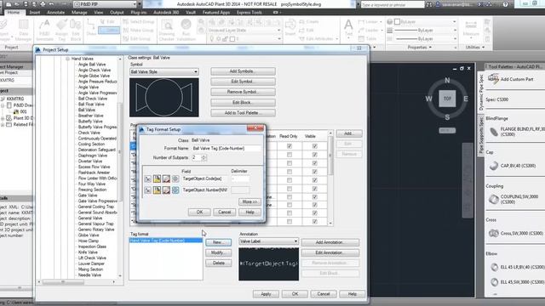Click the Undo icon in quick access toolbar
Screen dimensions: 545x306
point(51,4)
